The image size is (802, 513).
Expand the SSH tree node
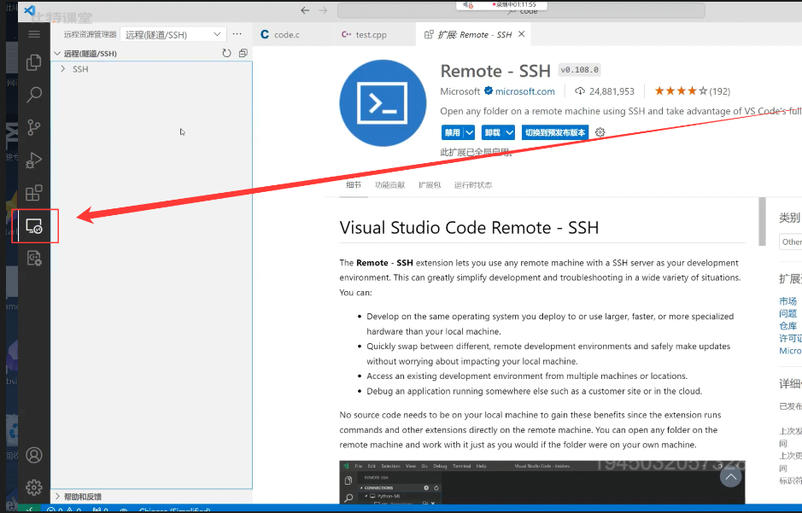[x=63, y=68]
